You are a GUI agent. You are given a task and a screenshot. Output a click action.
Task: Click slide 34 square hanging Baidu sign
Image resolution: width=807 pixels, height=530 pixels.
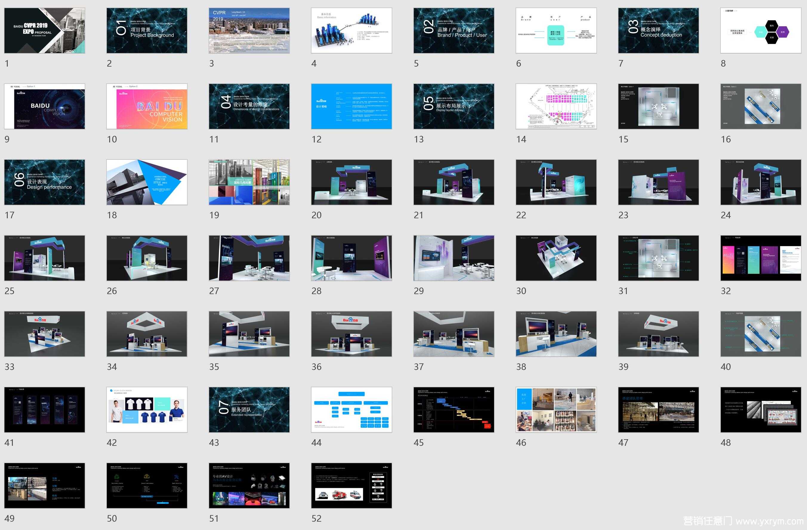pyautogui.click(x=147, y=334)
